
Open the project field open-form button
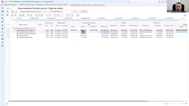click(46, 11)
